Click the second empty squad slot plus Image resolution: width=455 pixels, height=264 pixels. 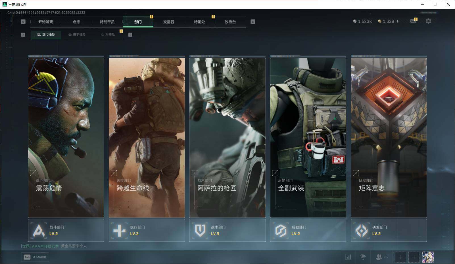[414, 257]
